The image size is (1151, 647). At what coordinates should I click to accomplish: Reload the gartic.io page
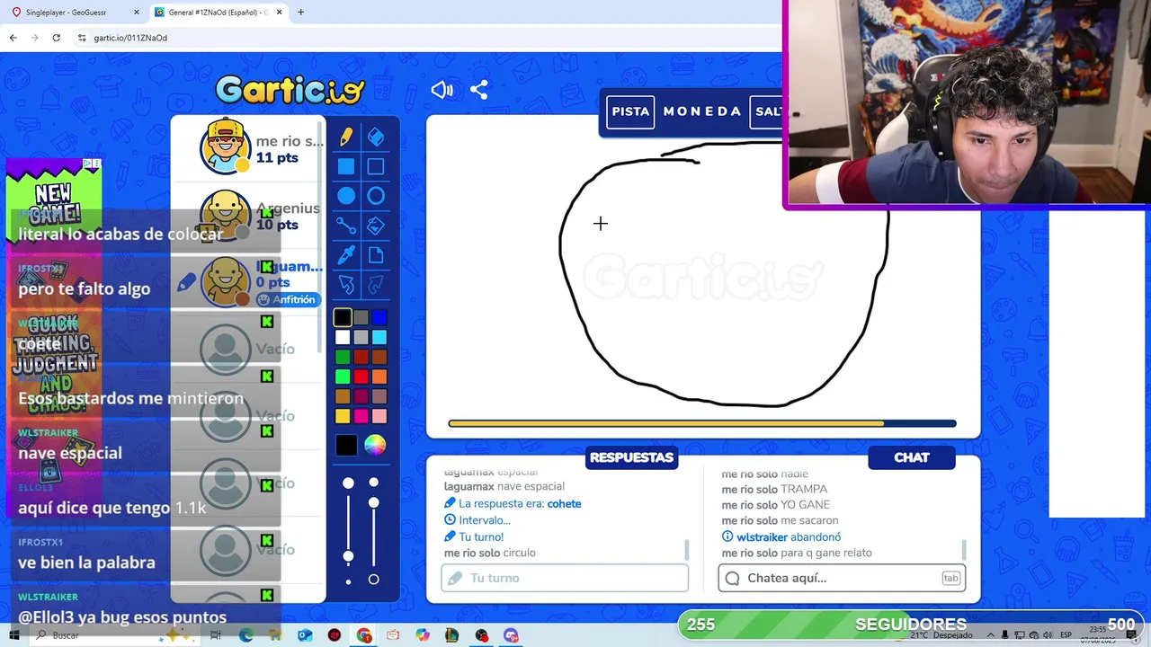tap(56, 38)
